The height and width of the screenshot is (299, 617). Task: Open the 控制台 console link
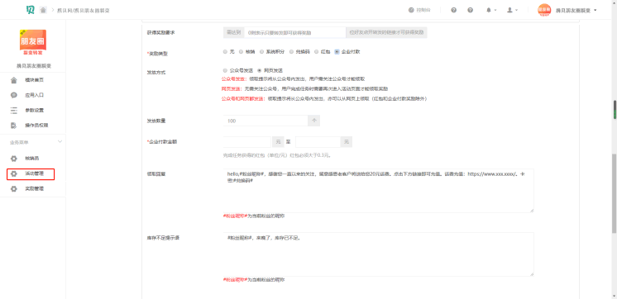click(x=419, y=10)
